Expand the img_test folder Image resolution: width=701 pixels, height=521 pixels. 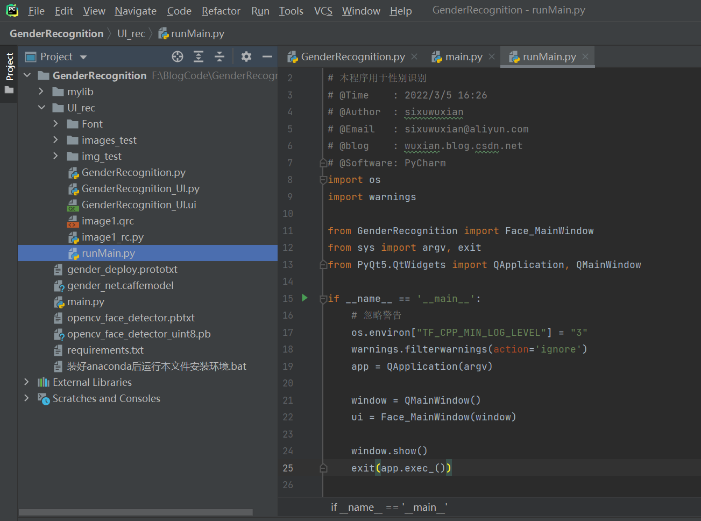coord(56,156)
